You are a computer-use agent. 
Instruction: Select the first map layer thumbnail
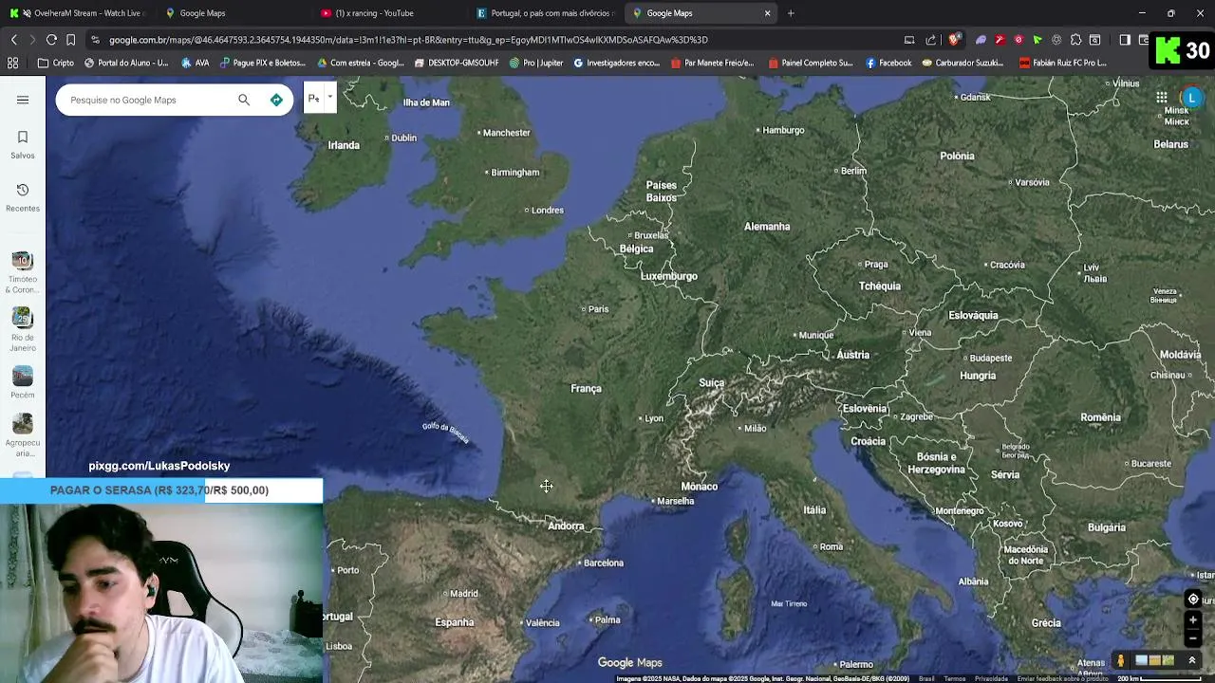(1142, 660)
